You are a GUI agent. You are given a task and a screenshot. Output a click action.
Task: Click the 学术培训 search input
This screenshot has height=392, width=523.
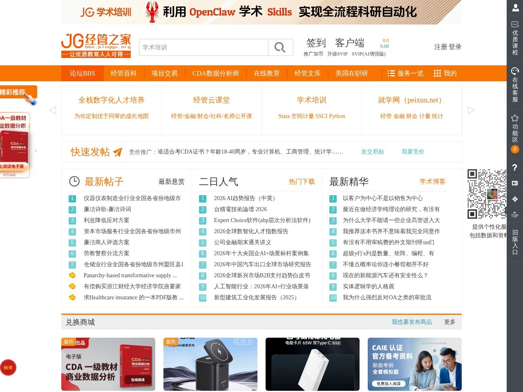pyautogui.click(x=203, y=47)
